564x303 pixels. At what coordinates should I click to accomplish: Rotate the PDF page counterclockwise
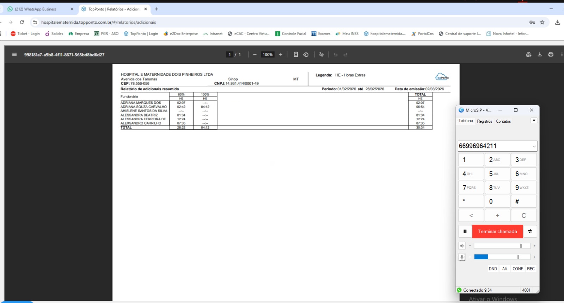click(x=306, y=55)
